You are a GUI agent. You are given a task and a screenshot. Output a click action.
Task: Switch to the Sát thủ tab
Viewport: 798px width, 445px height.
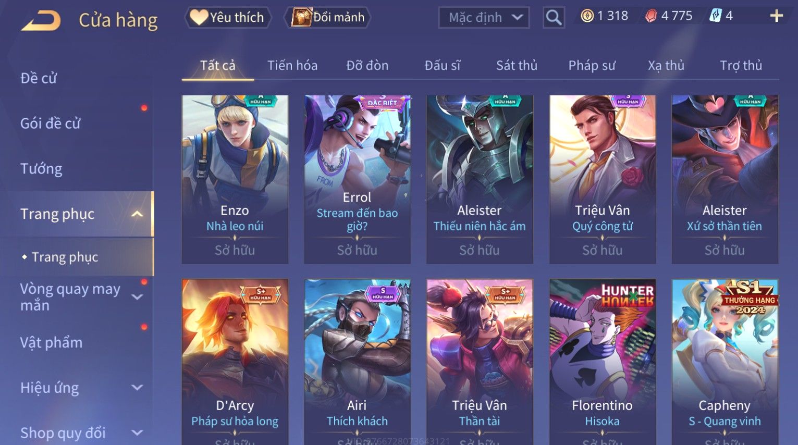click(x=517, y=65)
